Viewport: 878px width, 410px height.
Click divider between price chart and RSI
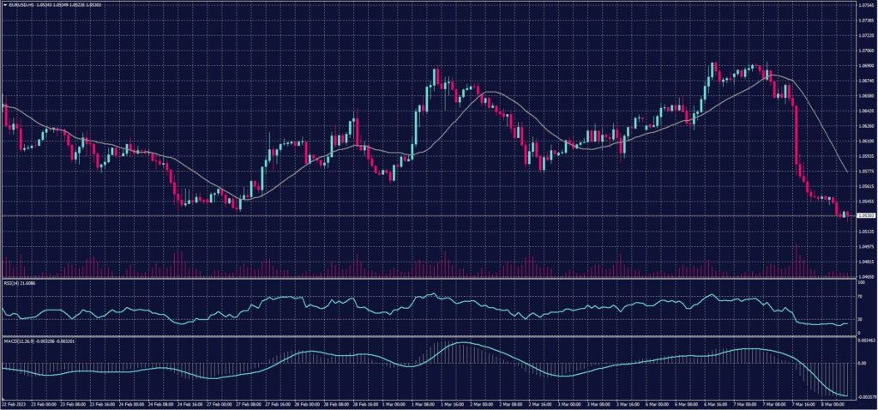pos(429,279)
